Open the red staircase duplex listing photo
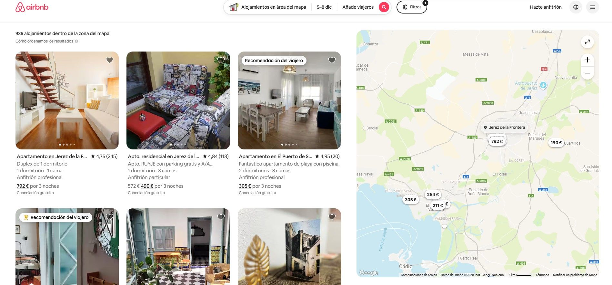The width and height of the screenshot is (612, 285). tap(67, 100)
